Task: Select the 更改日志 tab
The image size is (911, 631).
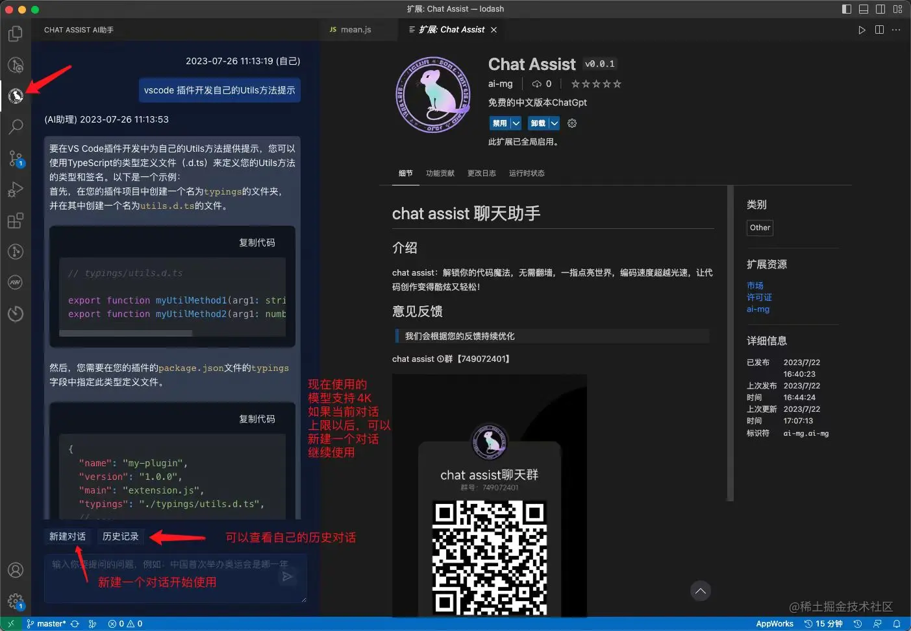Action: 481,173
